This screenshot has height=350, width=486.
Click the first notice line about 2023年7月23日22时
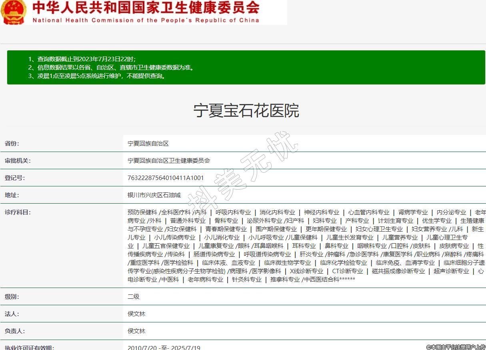82,59
